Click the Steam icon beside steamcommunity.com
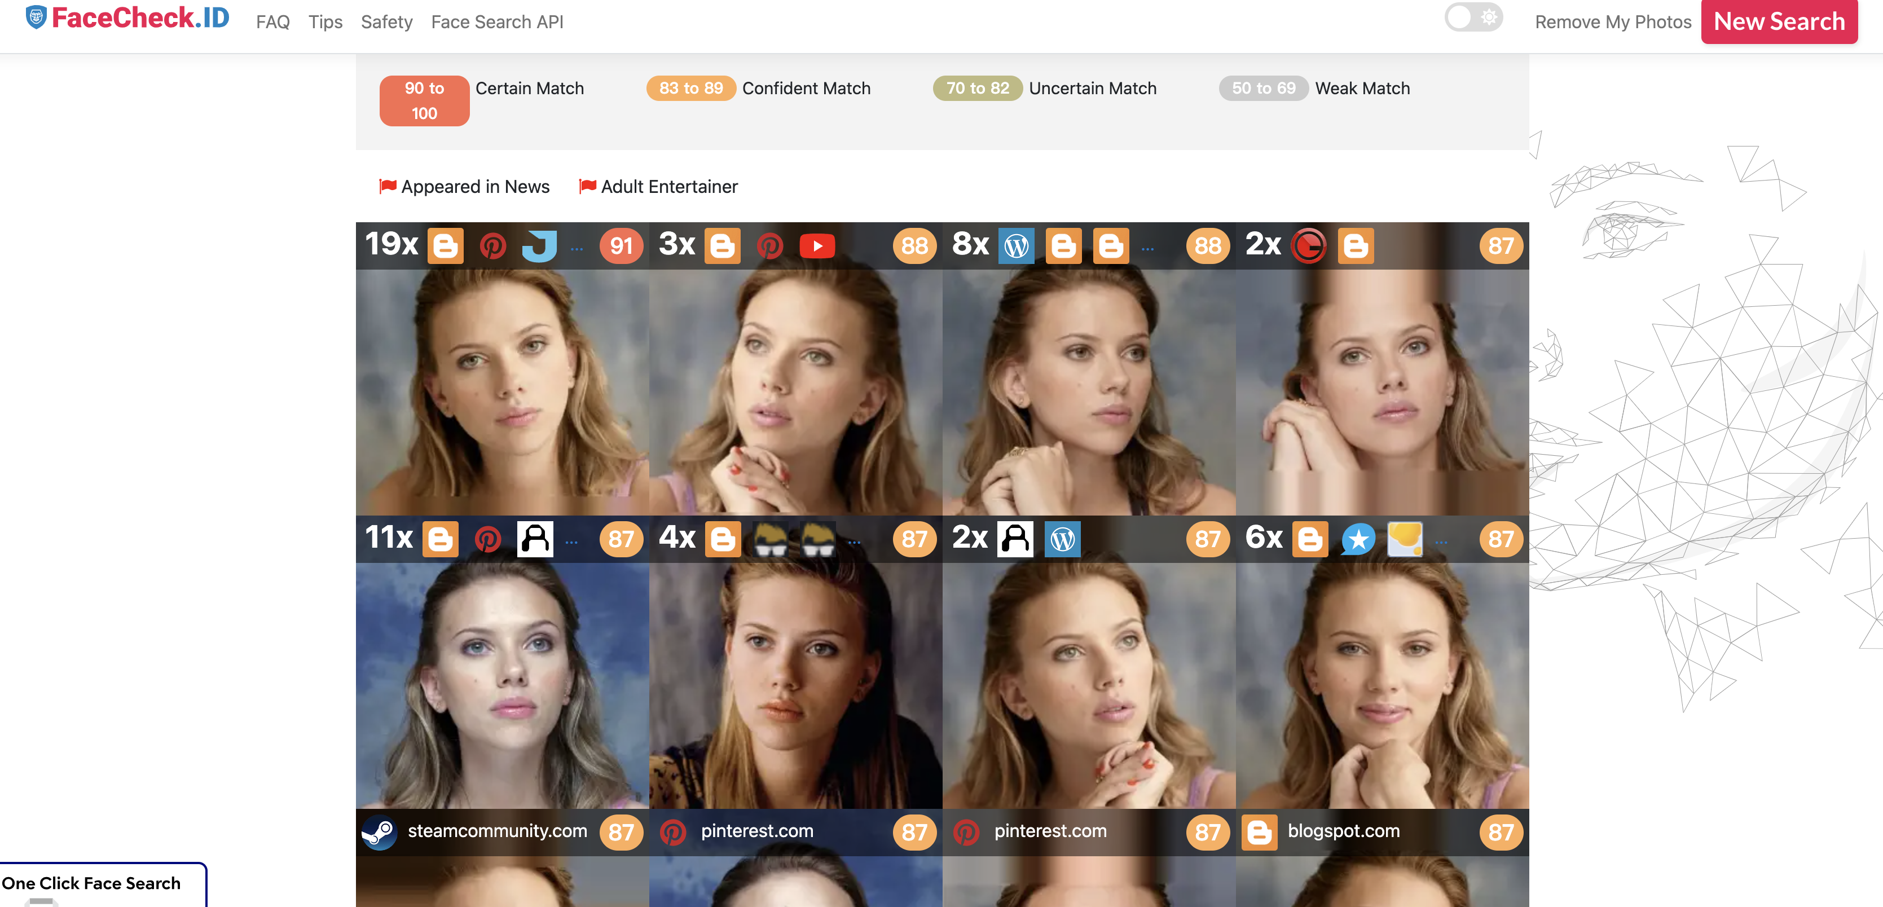This screenshot has height=907, width=1883. [380, 832]
